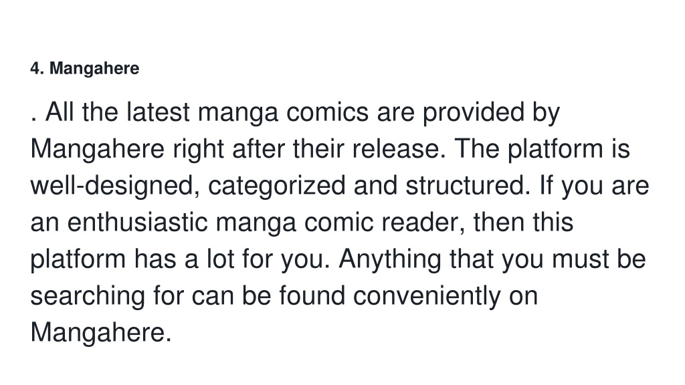Click the phrase "The platform is"

click(542, 150)
